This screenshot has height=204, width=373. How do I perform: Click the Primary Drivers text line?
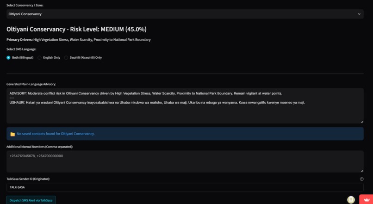pos(79,40)
